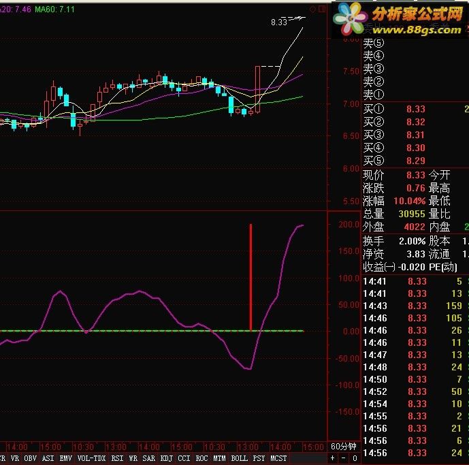The height and width of the screenshot is (465, 469).
Task: Click the 买④ bid price 8.30
Action: click(416, 148)
